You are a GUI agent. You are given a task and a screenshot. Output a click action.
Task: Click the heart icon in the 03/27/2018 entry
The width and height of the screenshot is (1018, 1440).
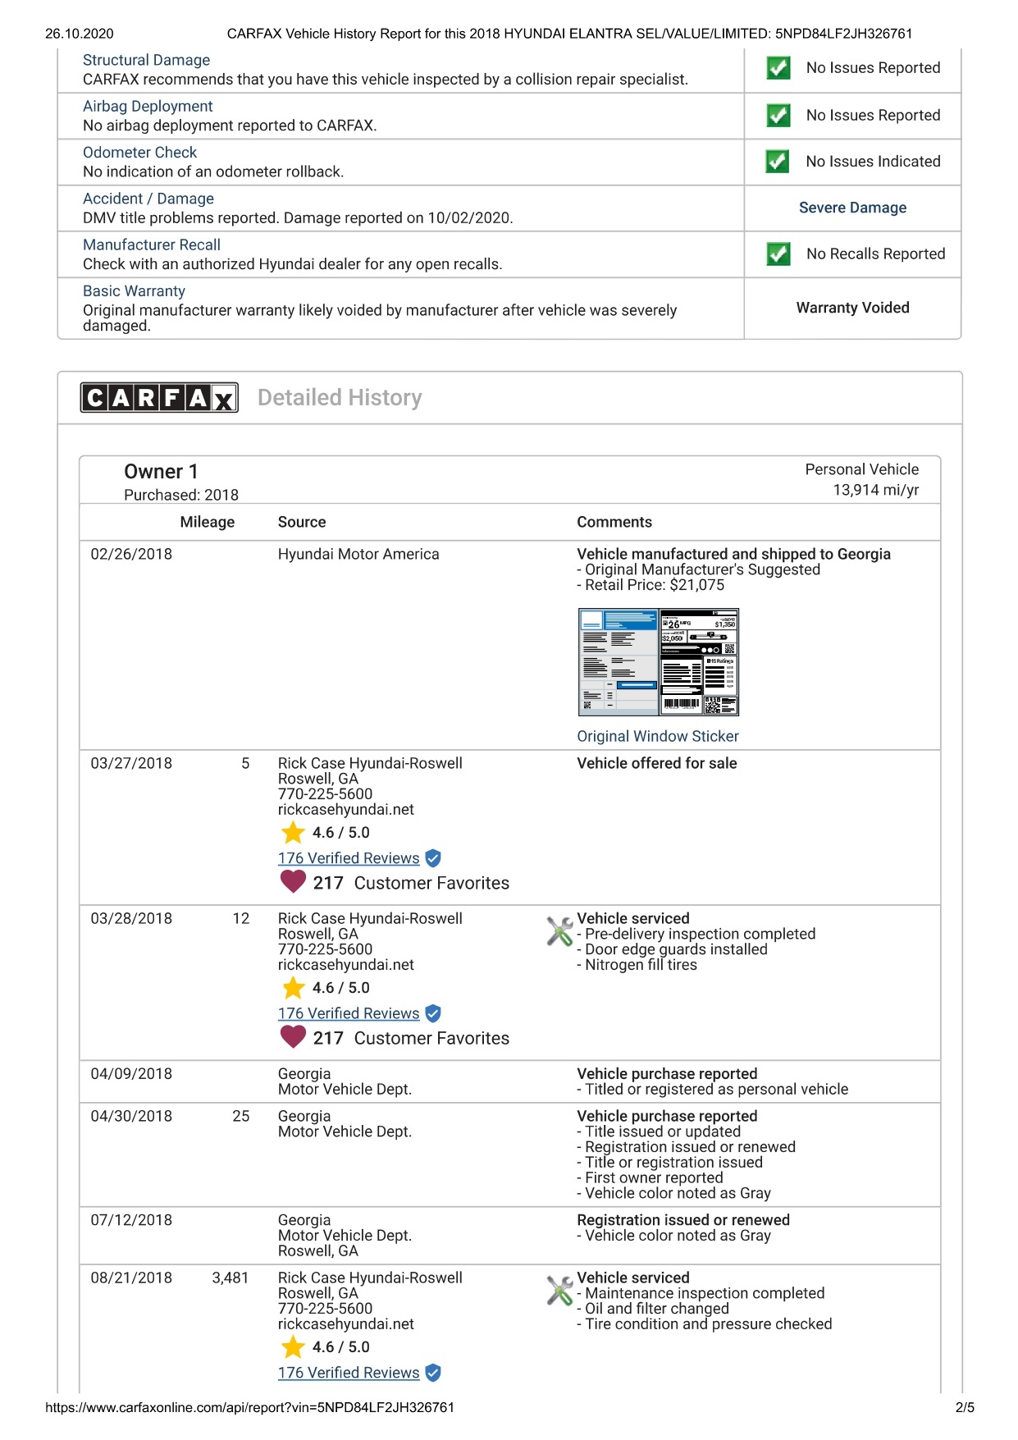[293, 882]
